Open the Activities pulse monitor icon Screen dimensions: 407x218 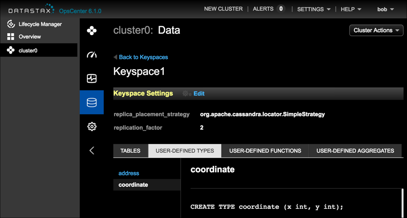(92, 78)
